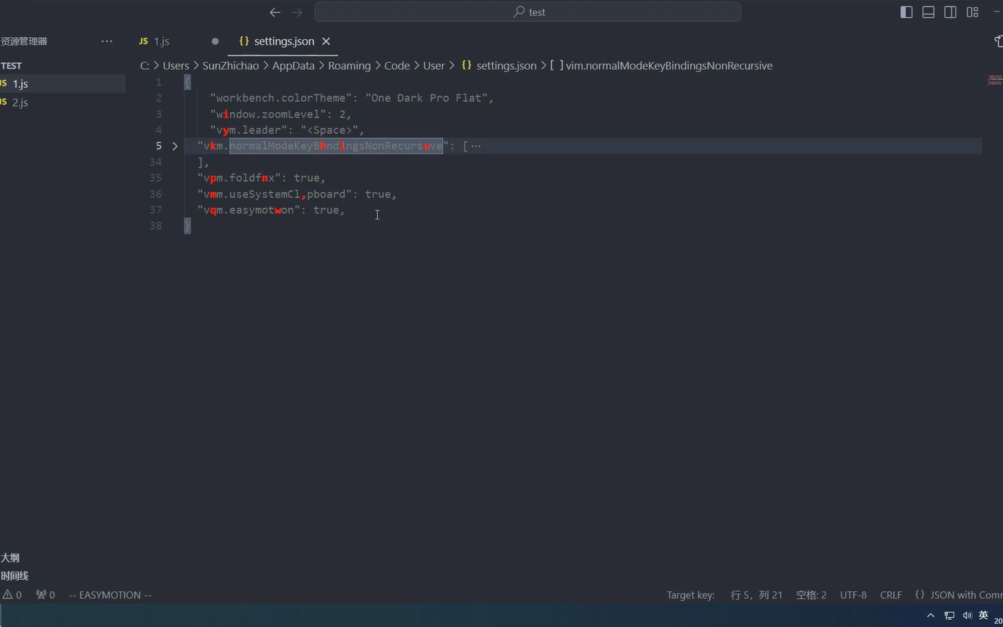Click the "workbench.colorTheme" key text

pos(281,98)
